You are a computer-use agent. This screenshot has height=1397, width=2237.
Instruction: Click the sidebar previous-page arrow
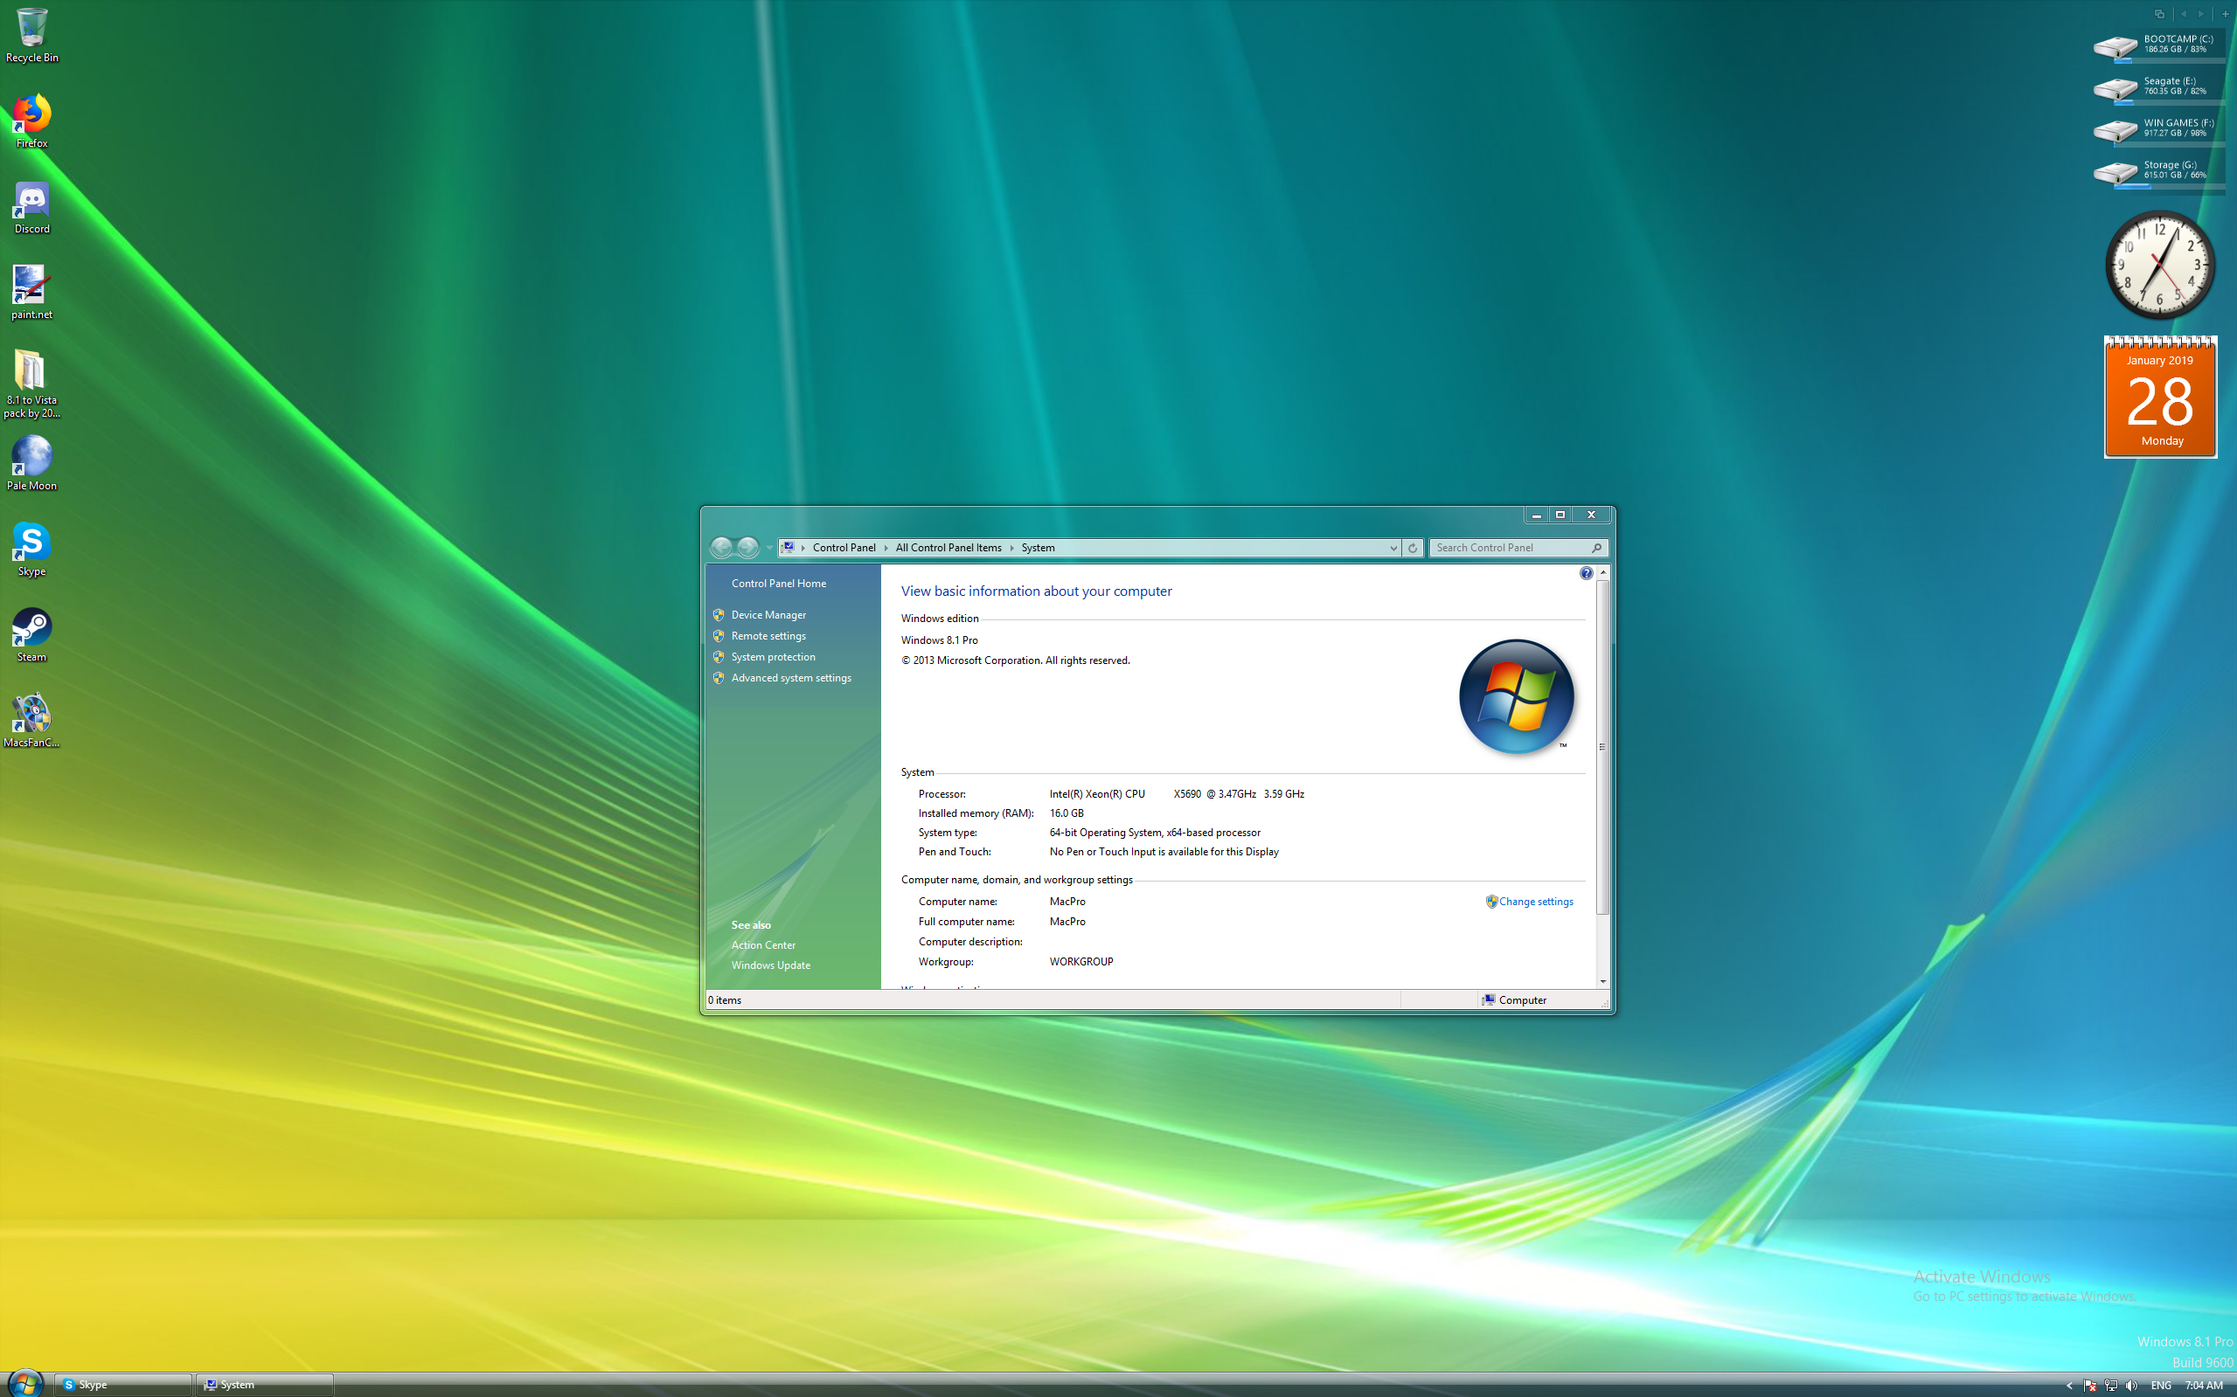2184,14
